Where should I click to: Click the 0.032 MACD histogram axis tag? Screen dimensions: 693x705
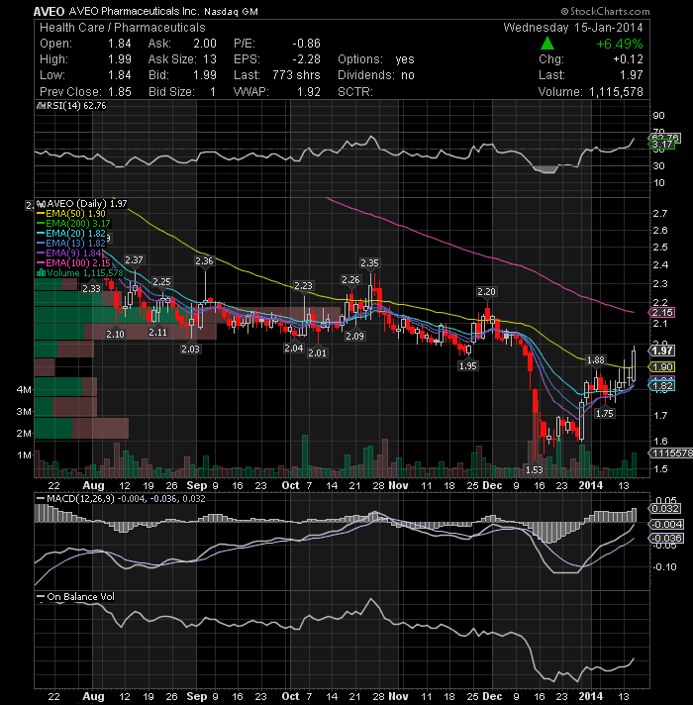[664, 509]
